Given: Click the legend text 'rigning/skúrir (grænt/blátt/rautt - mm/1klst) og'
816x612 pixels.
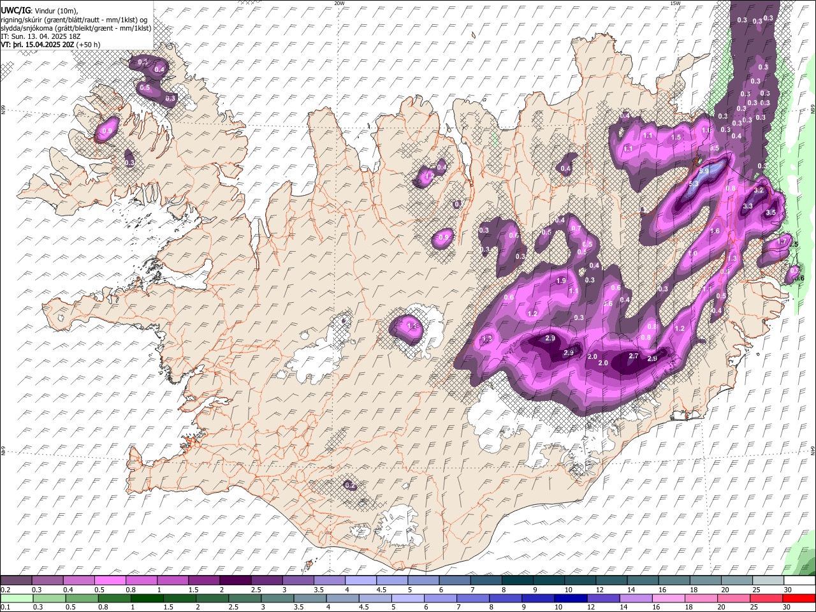Looking at the screenshot, I should pyautogui.click(x=75, y=20).
